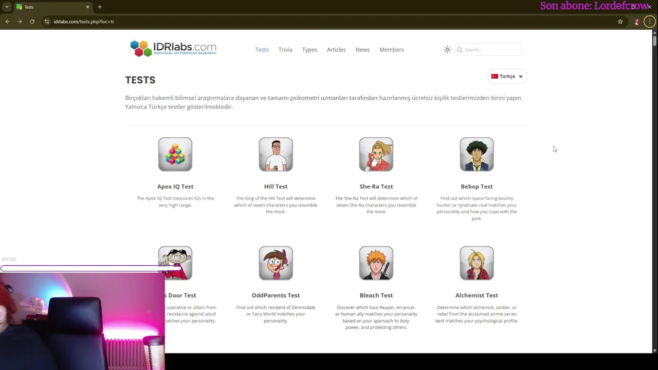
Task: Open the Bebop Test character icon
Action: coord(477,154)
